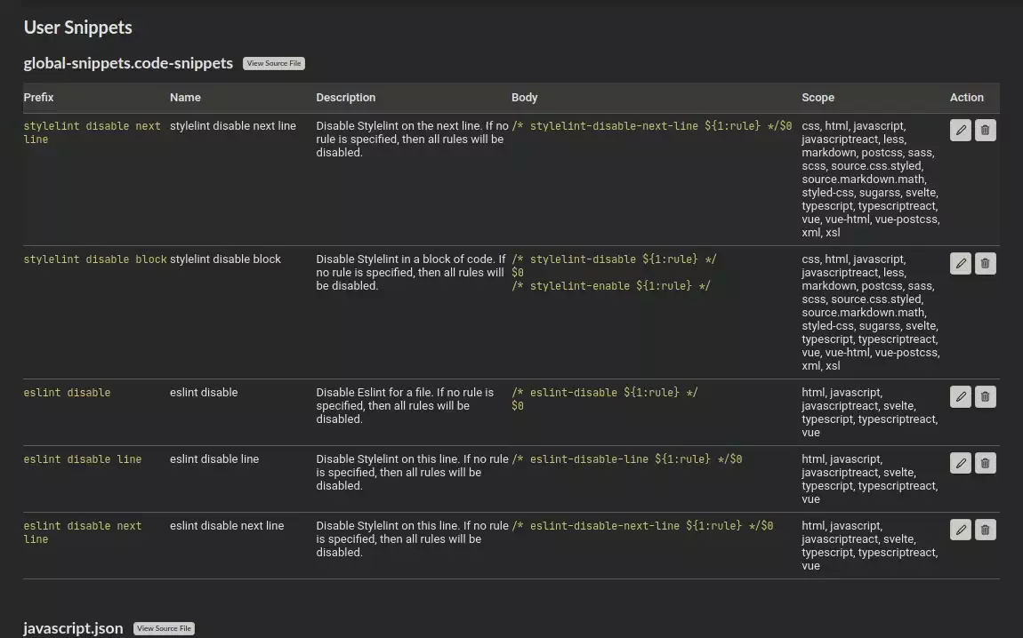Delete the eslint disable line snippet
The width and height of the screenshot is (1023, 638).
tap(985, 463)
